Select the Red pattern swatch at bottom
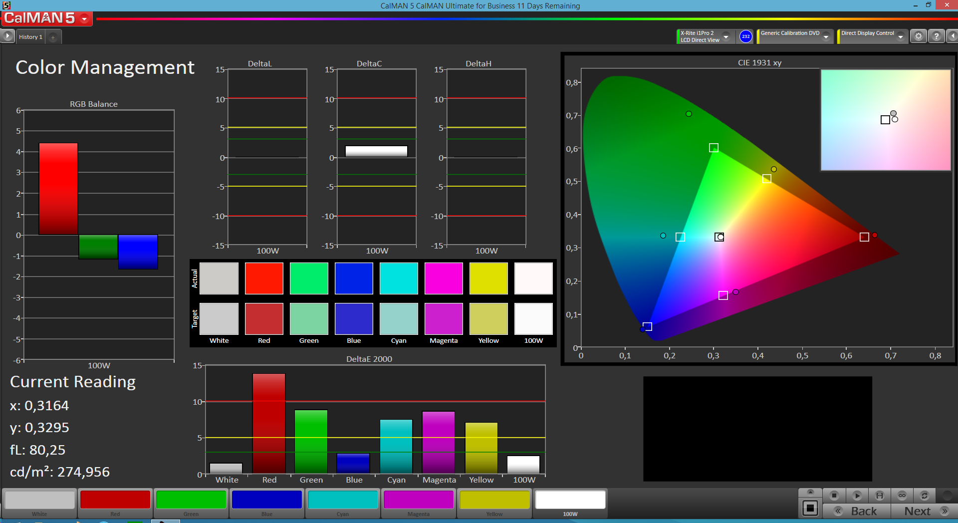Image resolution: width=958 pixels, height=523 pixels. click(115, 503)
